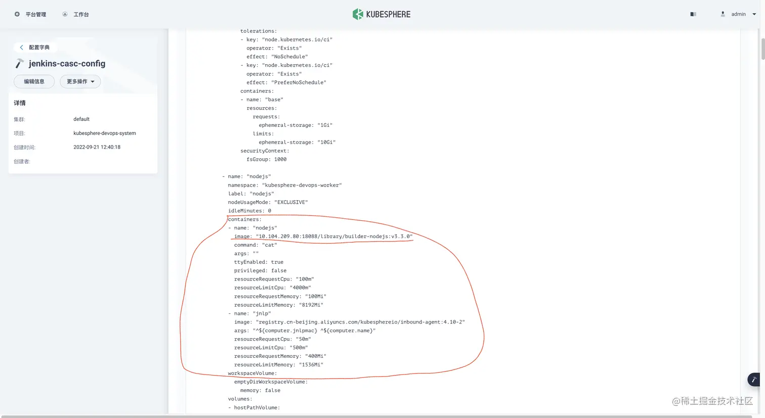Click the cluster value default
The height and width of the screenshot is (418, 765).
pyautogui.click(x=81, y=119)
